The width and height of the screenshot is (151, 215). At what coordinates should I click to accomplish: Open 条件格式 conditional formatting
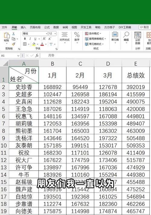pos(93,34)
